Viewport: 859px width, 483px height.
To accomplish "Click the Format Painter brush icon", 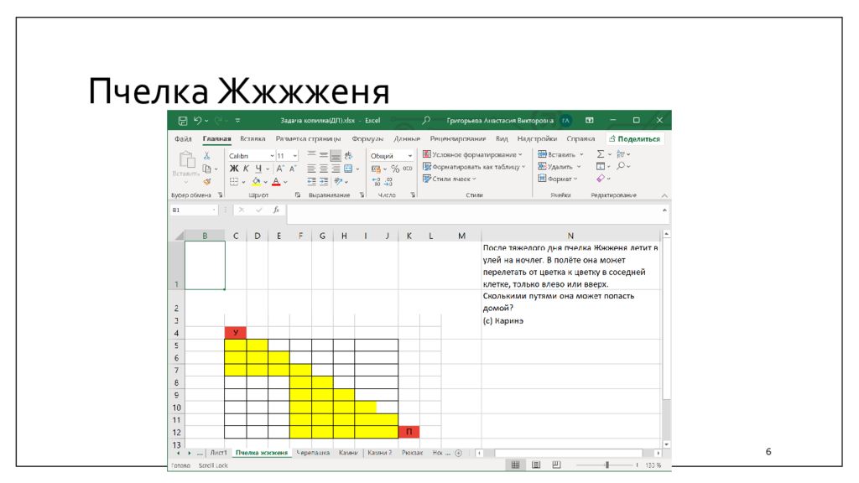I will (x=206, y=180).
